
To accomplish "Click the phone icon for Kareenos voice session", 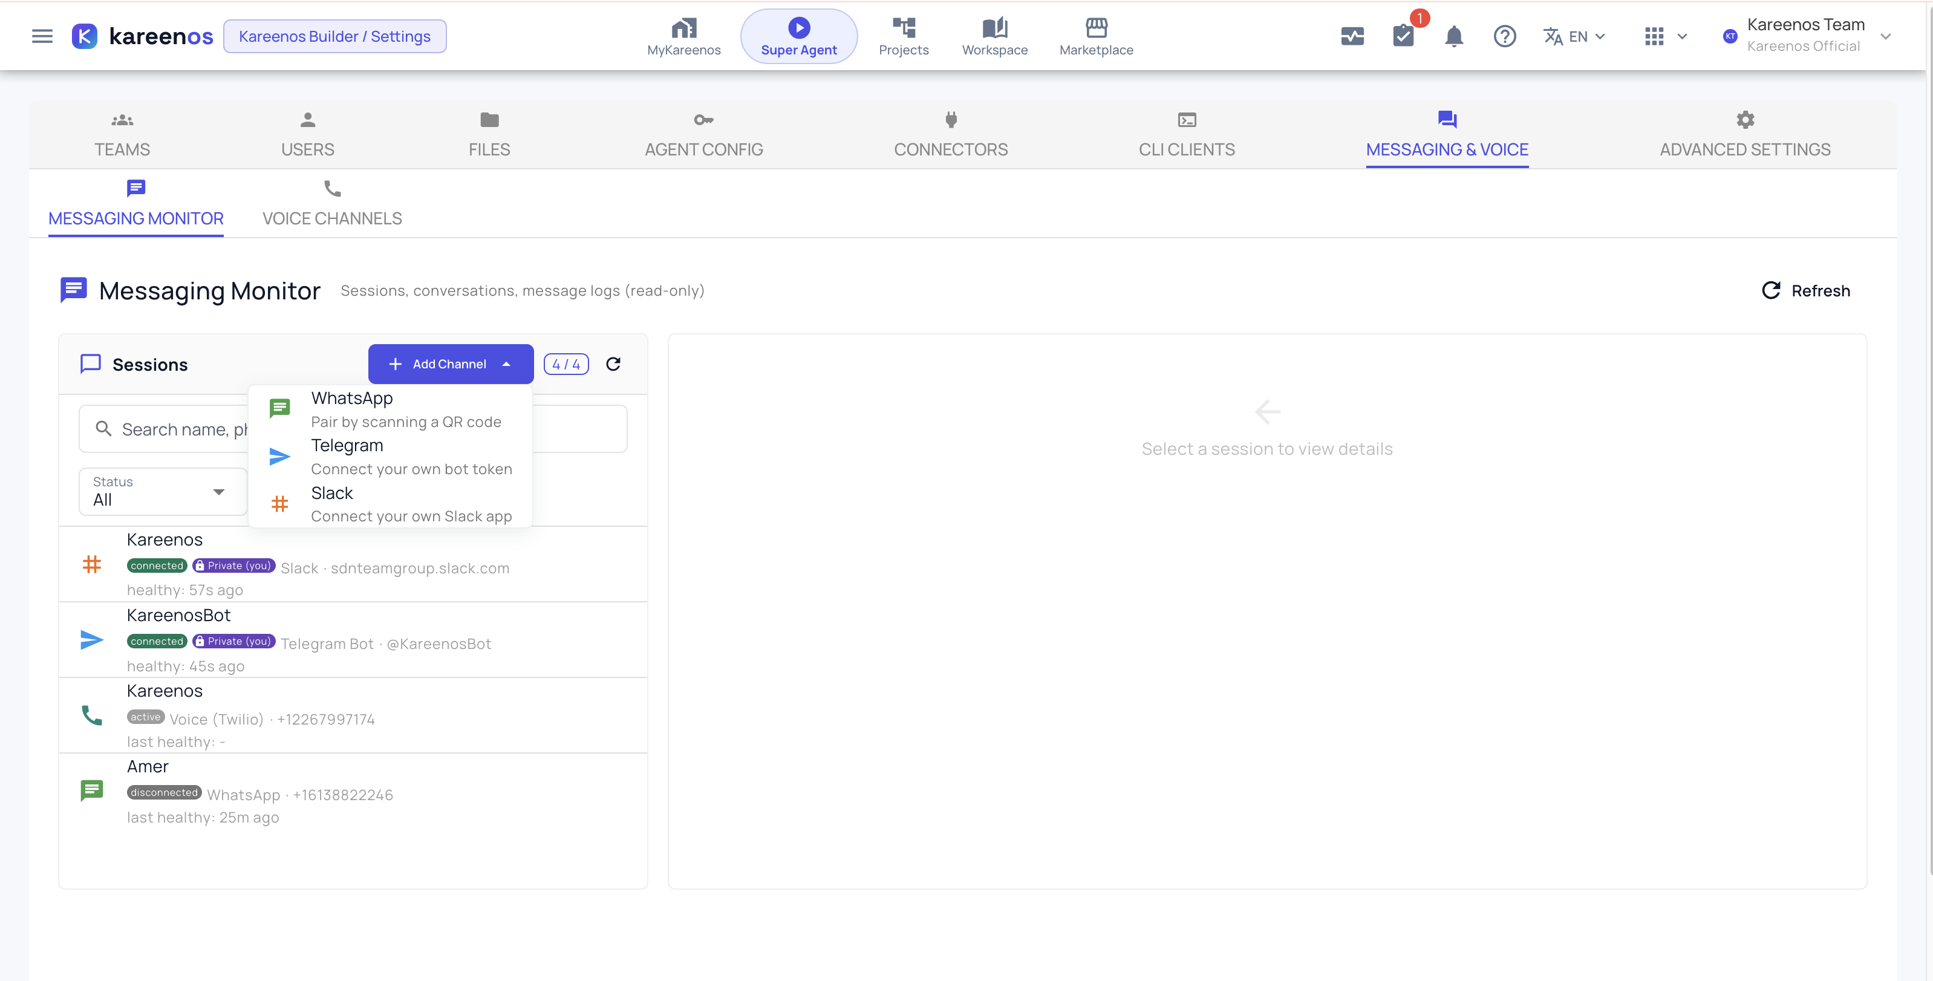I will pyautogui.click(x=91, y=715).
